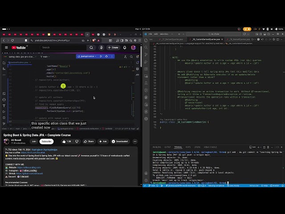Toggle VS Code secondary side bar layout
The width and height of the screenshot is (285, 214).
(269, 34)
